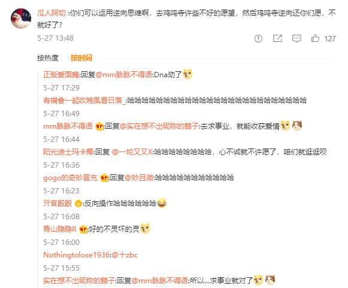Open 有機會一起吹晚風看日落_ profile link
Image resolution: width=348 pixels, height=288 pixels.
coord(84,101)
